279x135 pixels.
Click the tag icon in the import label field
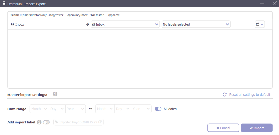56,122
